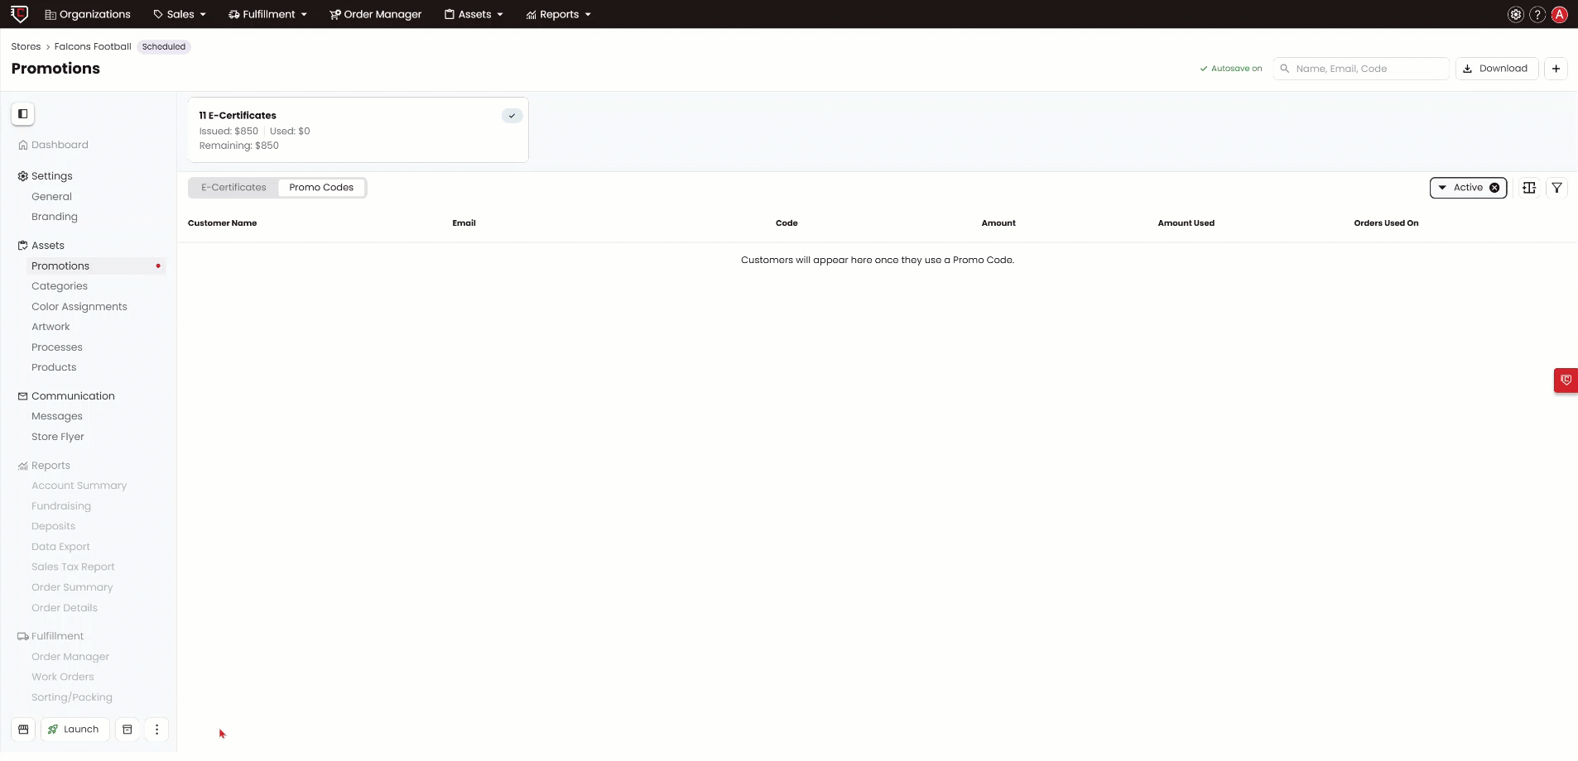Open the Sales dropdown menu
Screen dimensions: 1578x761
(180, 14)
